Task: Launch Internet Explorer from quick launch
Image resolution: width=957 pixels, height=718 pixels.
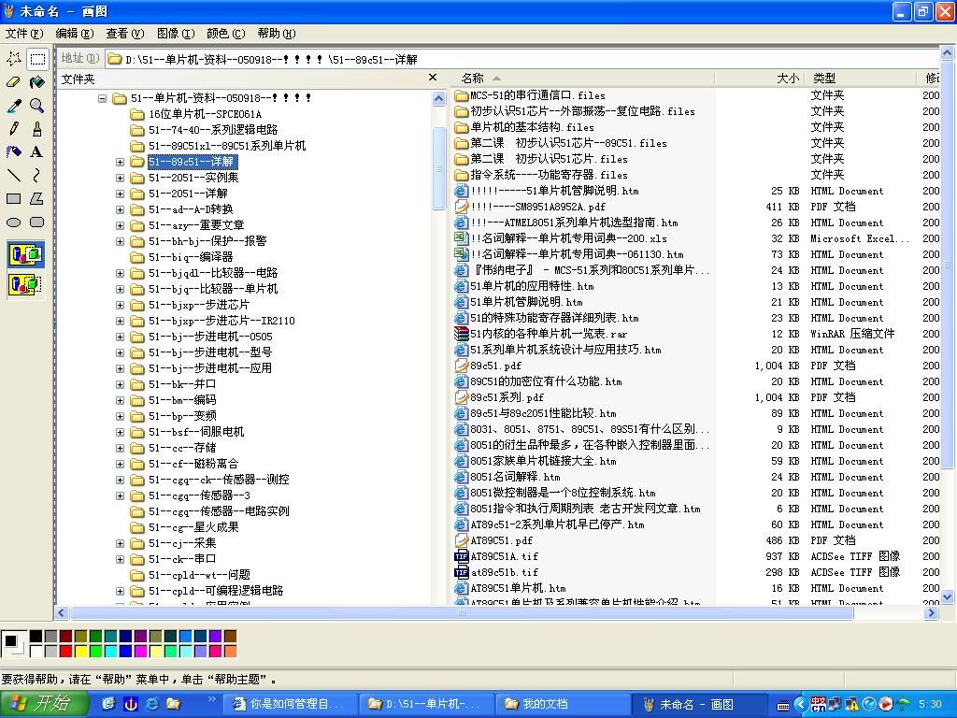Action: coord(151,704)
